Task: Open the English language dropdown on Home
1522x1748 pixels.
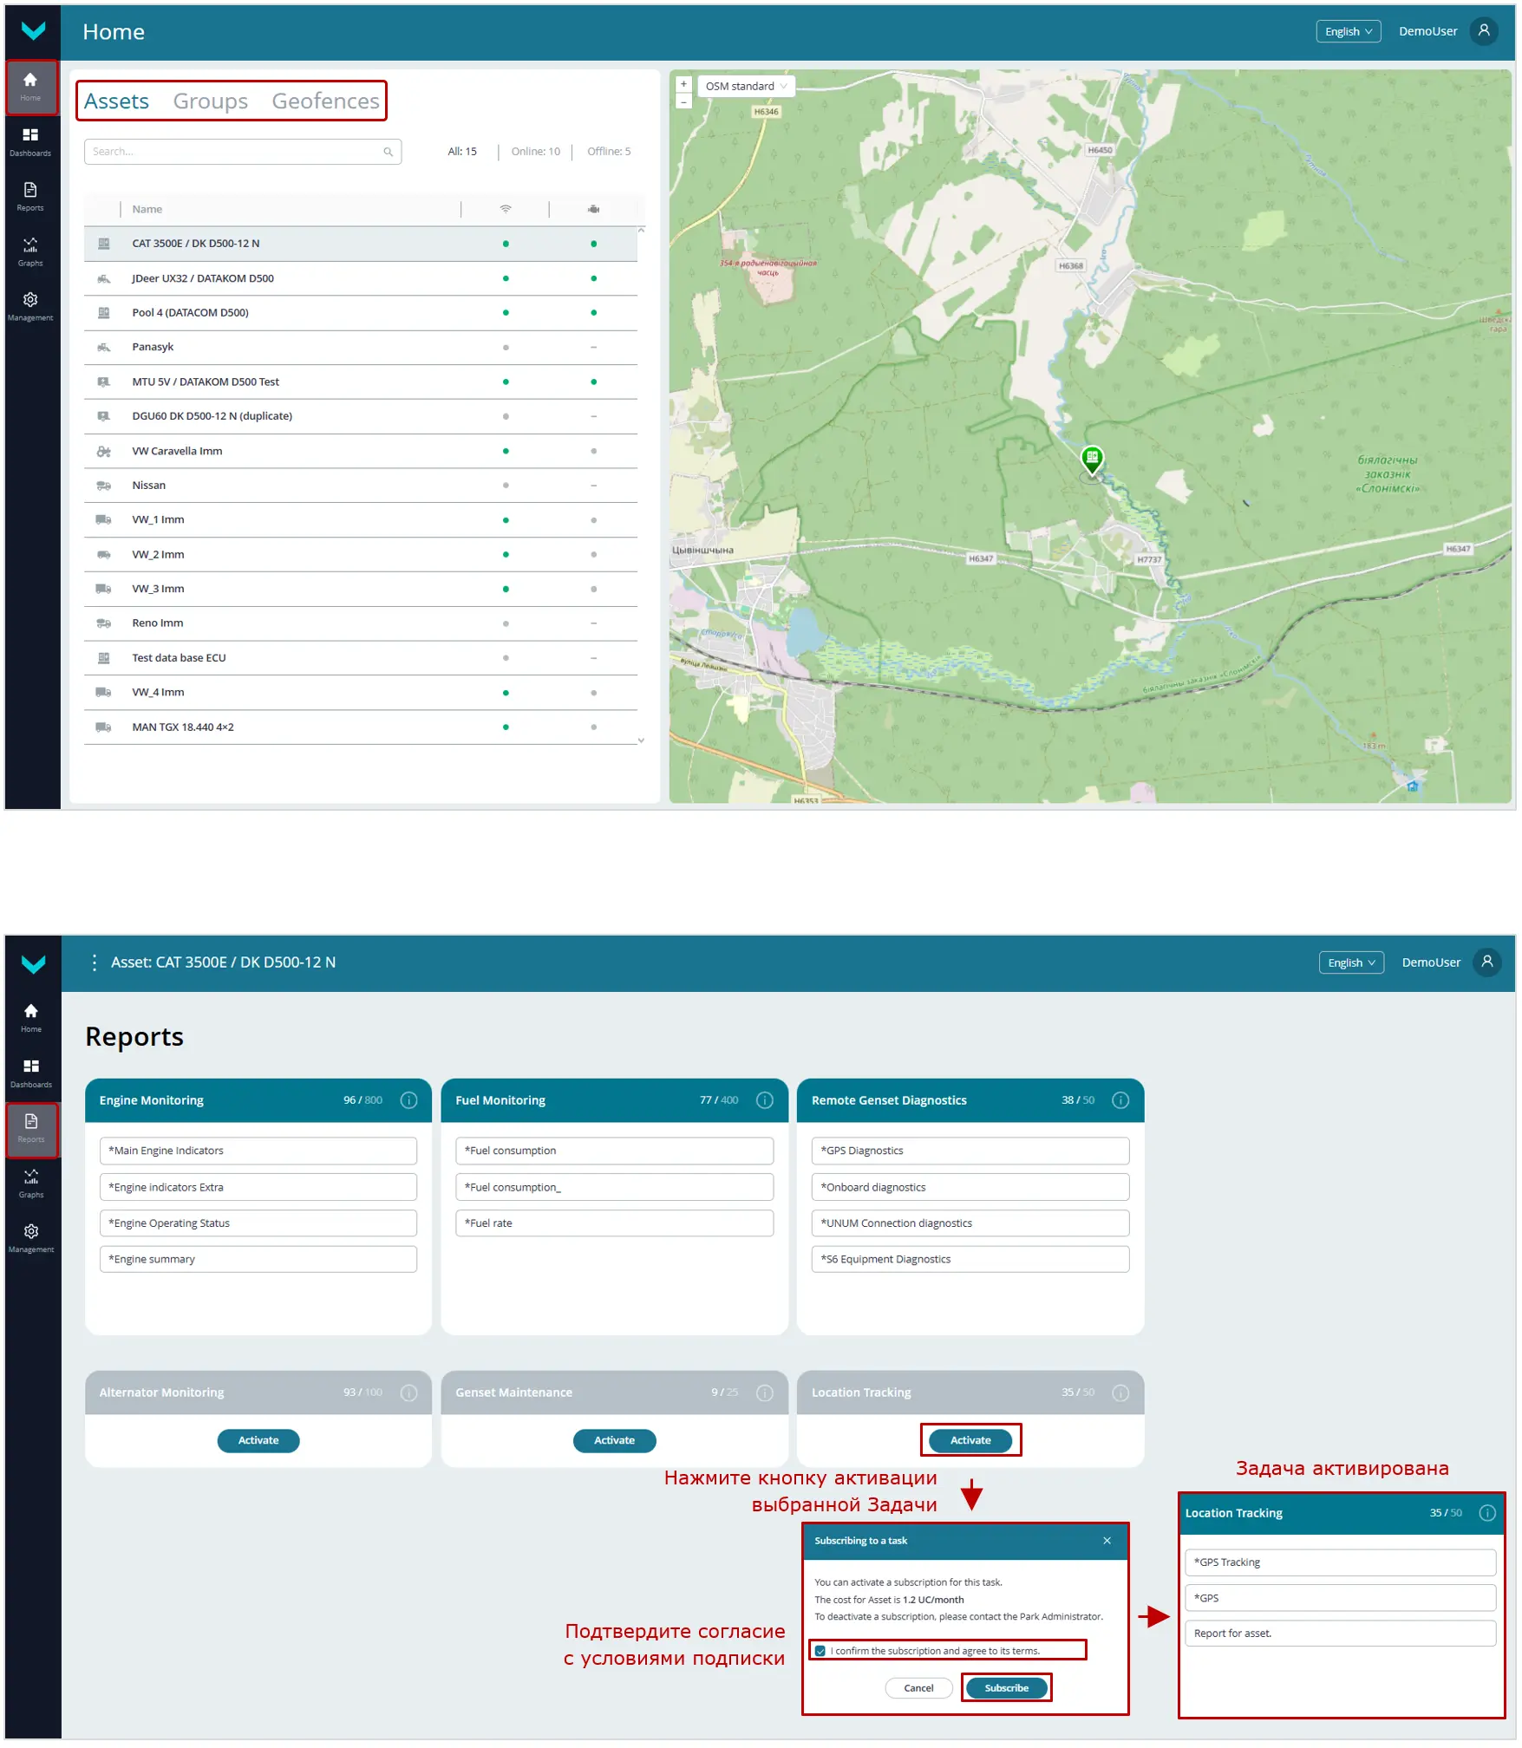Action: tap(1348, 32)
